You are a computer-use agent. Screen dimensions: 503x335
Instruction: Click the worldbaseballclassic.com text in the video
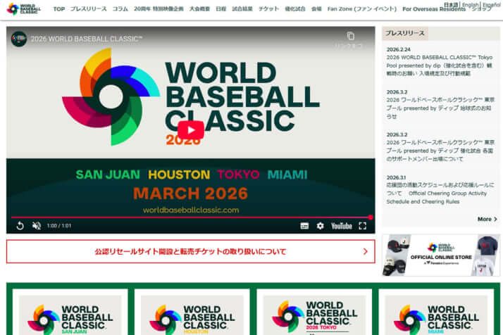(x=191, y=210)
